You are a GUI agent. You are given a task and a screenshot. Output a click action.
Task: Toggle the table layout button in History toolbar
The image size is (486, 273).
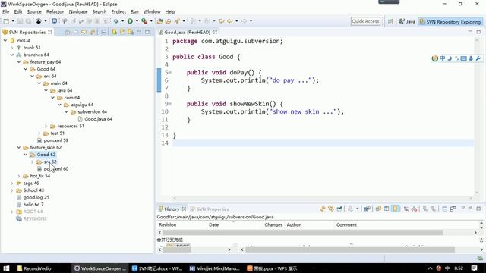(387, 209)
